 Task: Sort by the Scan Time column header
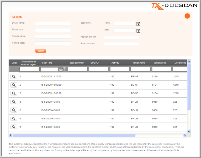(x=47, y=63)
